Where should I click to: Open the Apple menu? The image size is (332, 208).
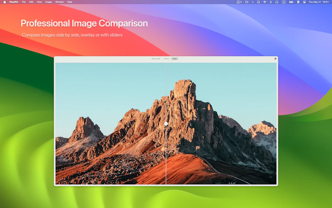click(x=5, y=2)
